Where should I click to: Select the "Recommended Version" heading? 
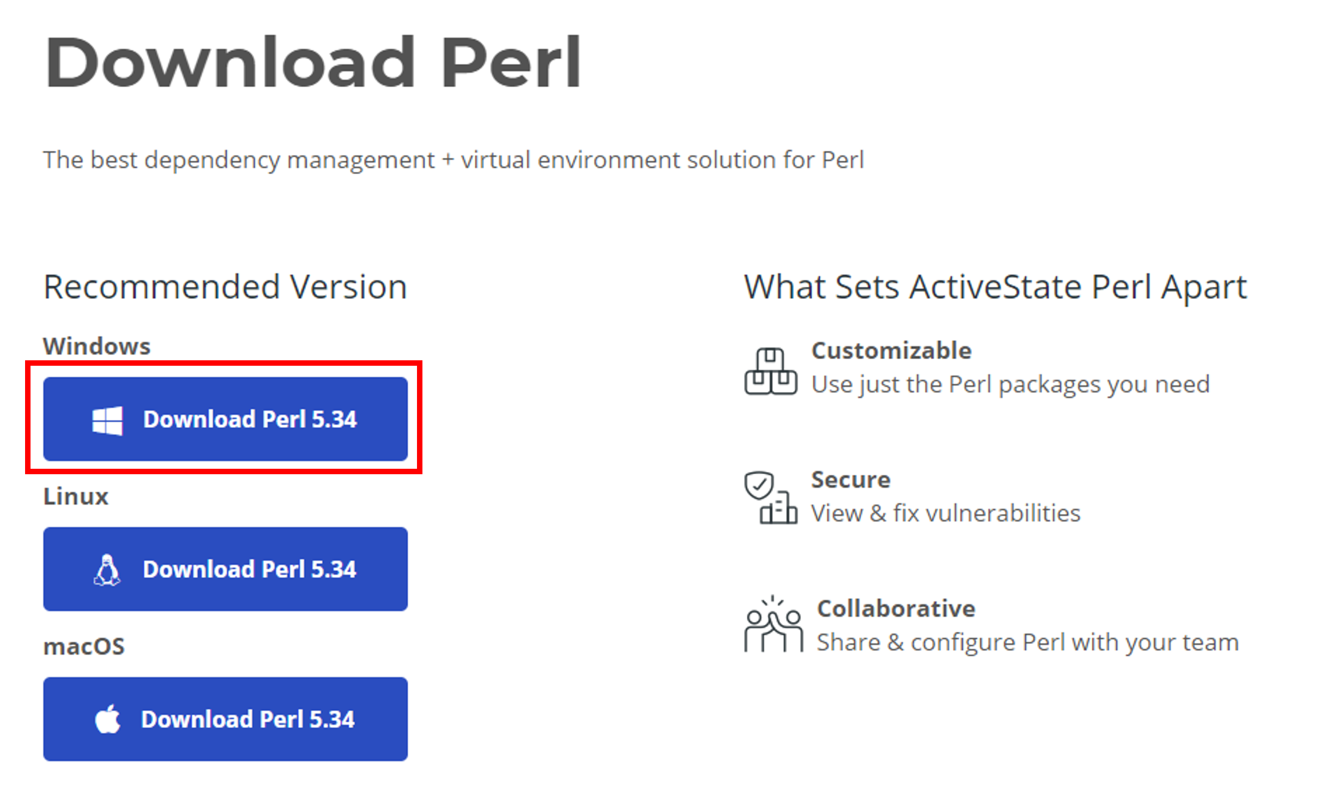click(225, 287)
